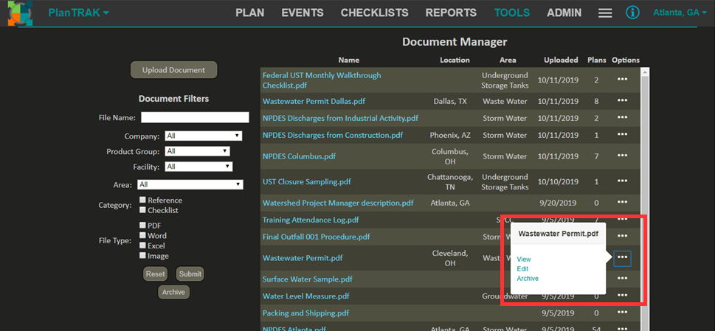The width and height of the screenshot is (715, 331).
Task: Open the REPORTS menu
Action: (x=451, y=13)
